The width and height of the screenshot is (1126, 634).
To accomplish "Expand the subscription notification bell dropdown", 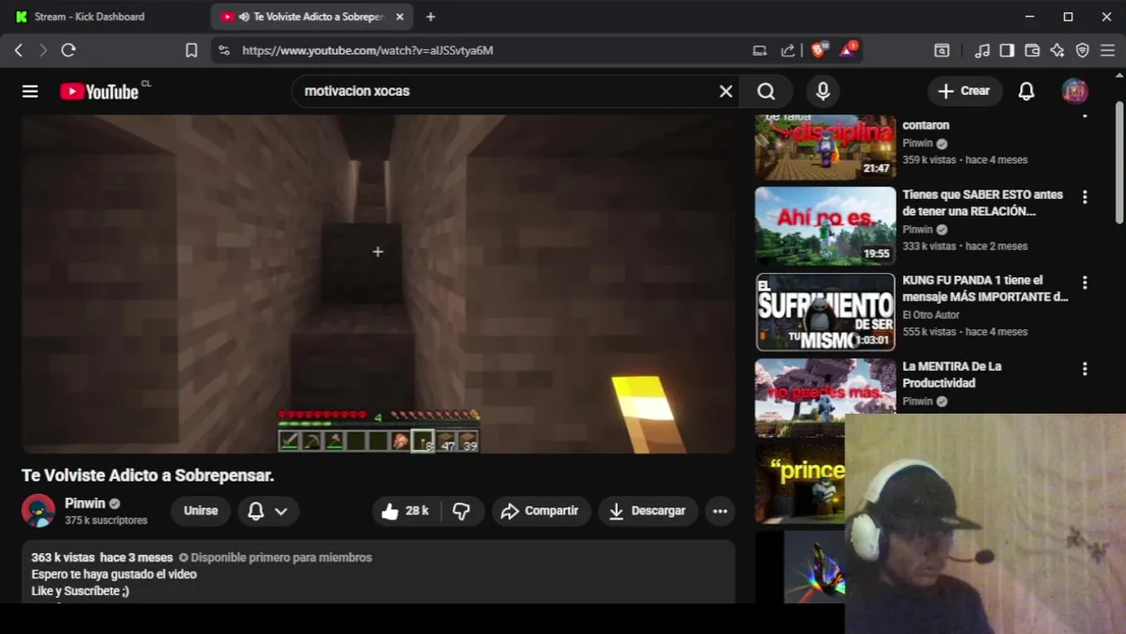I will point(268,511).
